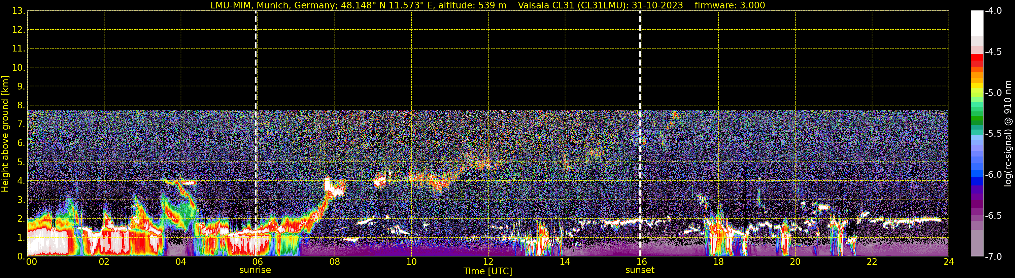This screenshot has height=278, width=1015.
Task: Click the y-axis tick label '5.'
Action: point(21,162)
